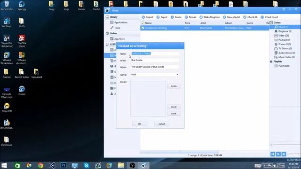The image size is (301, 169).
Task: Confirm the dialog with OK
Action: click(x=140, y=124)
